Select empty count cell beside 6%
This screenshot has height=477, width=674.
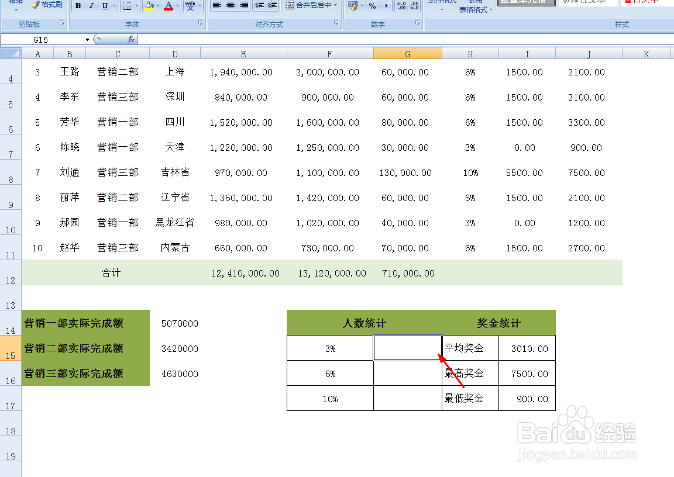point(407,373)
